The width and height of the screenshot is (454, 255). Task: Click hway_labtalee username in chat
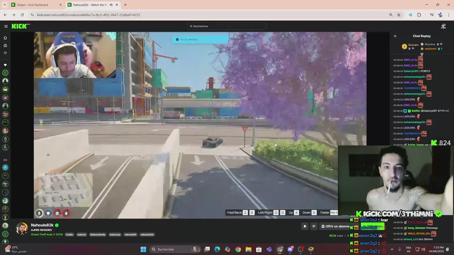(416, 228)
